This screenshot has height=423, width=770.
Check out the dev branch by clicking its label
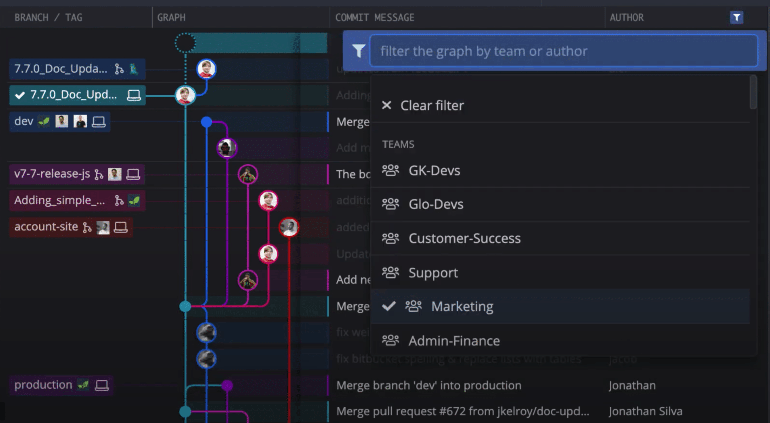point(23,121)
